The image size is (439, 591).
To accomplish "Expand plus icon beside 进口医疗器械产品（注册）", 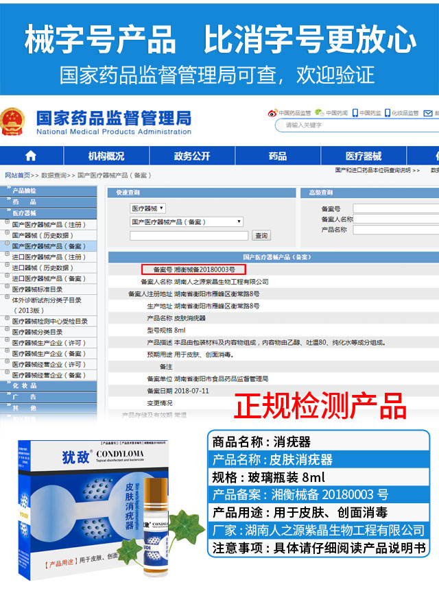I will pos(7,254).
